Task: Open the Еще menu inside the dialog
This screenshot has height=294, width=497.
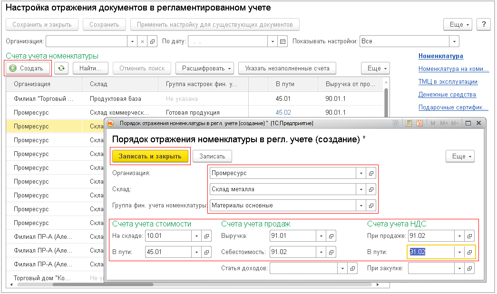Action: pyautogui.click(x=459, y=156)
